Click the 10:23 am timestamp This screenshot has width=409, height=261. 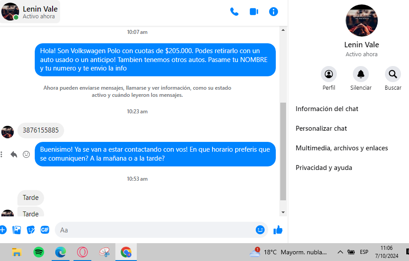137,112
